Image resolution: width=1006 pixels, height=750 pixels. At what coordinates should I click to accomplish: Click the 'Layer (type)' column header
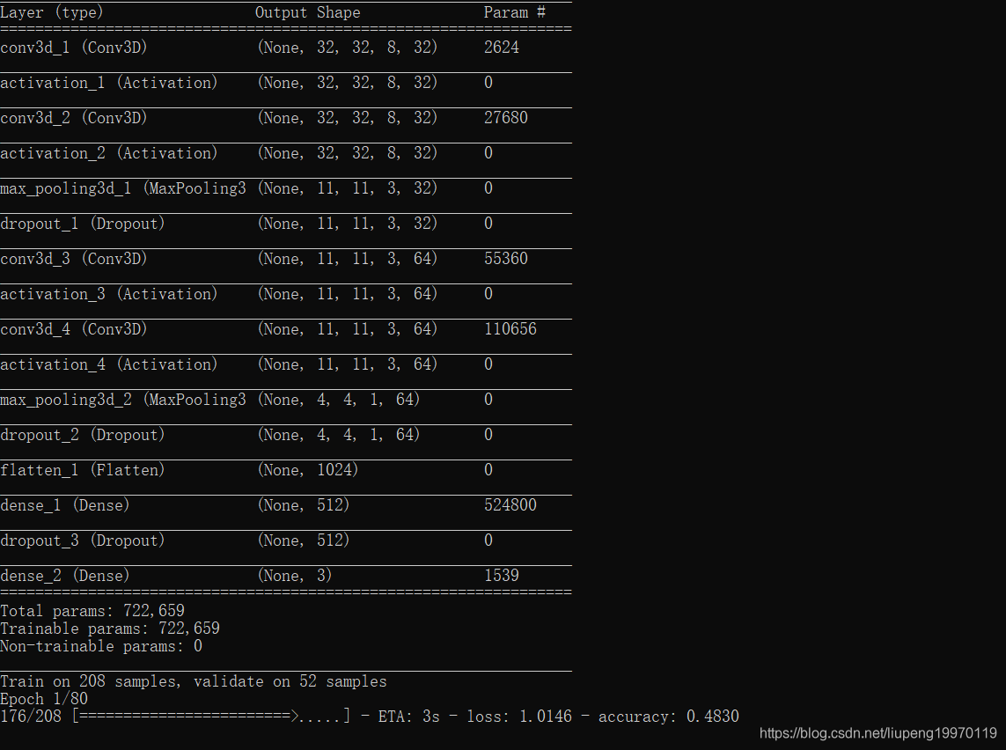coord(51,12)
